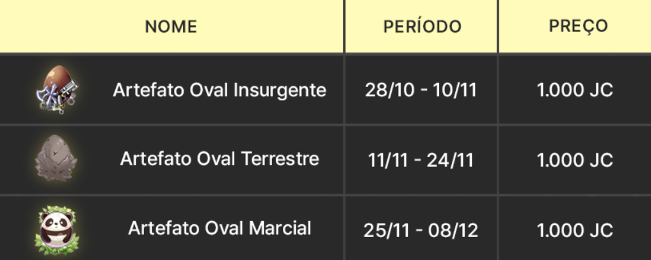
Task: Click the Artefato Oval Insurgente egg icon
Action: (56, 89)
